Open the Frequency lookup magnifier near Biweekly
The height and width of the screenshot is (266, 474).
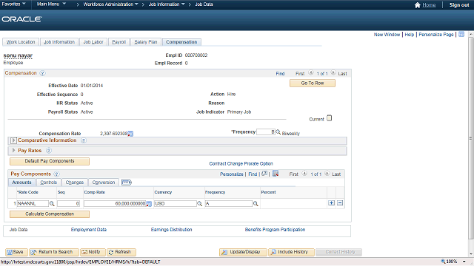278,132
